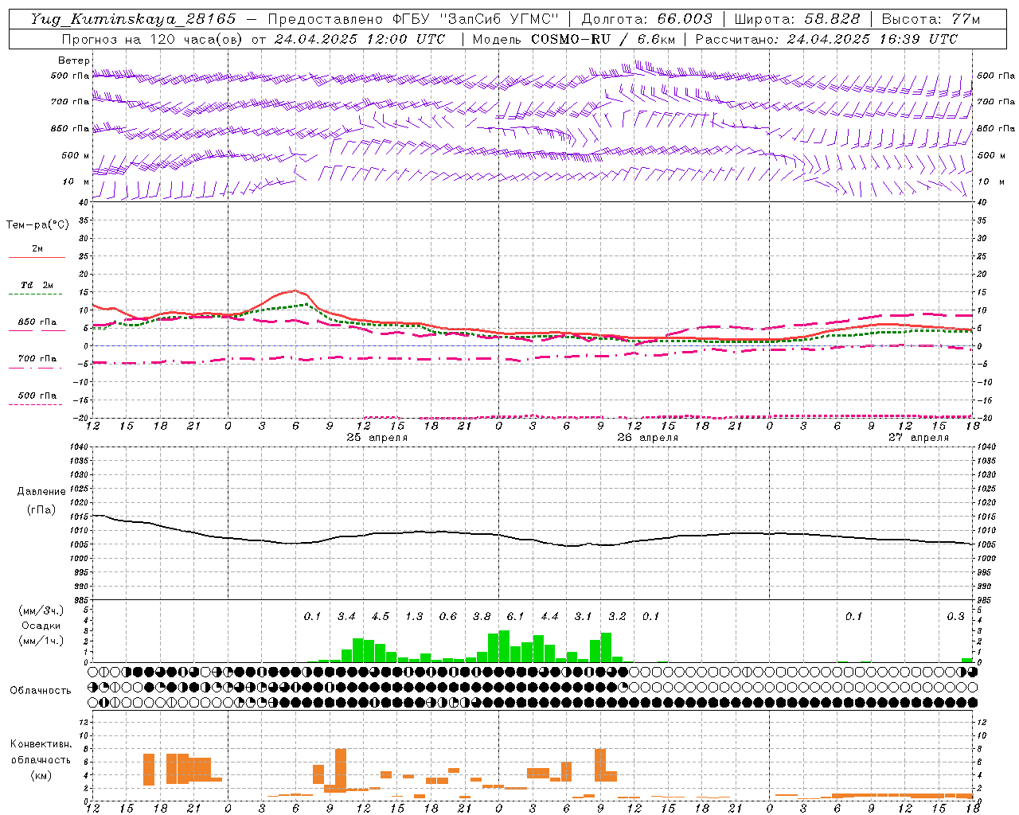Click the date label "26 апреля"
The height and width of the screenshot is (815, 1019).
647,438
